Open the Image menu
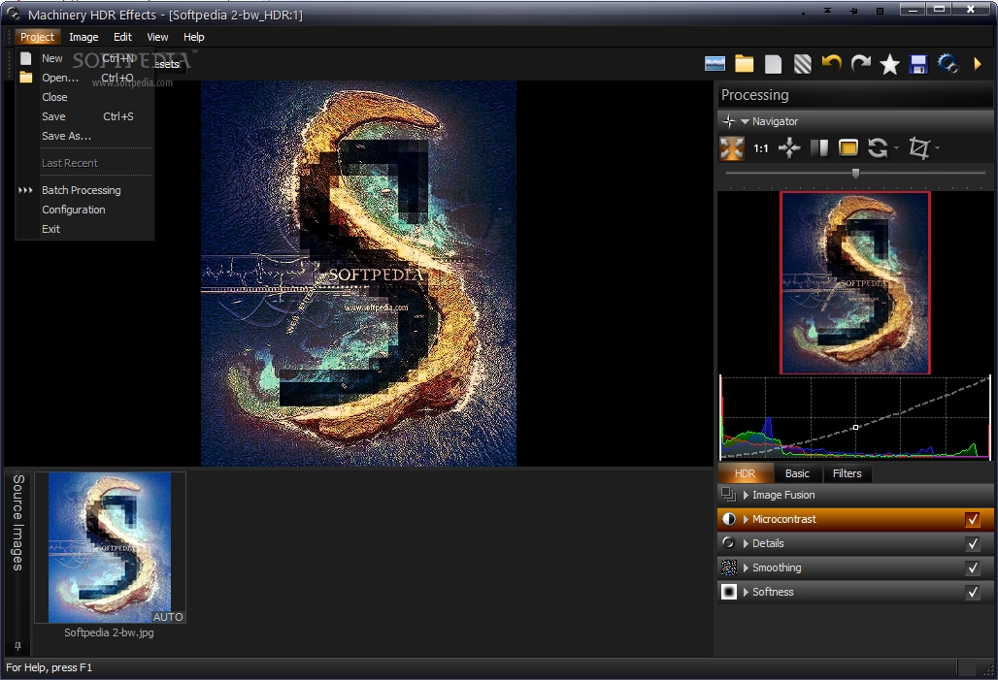This screenshot has height=680, width=998. point(83,37)
